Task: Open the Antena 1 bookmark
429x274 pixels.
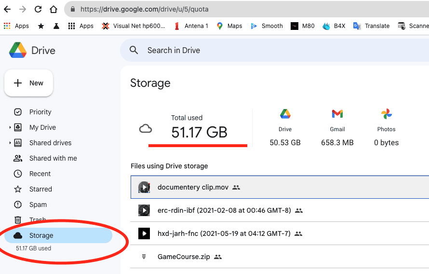Action: click(191, 26)
